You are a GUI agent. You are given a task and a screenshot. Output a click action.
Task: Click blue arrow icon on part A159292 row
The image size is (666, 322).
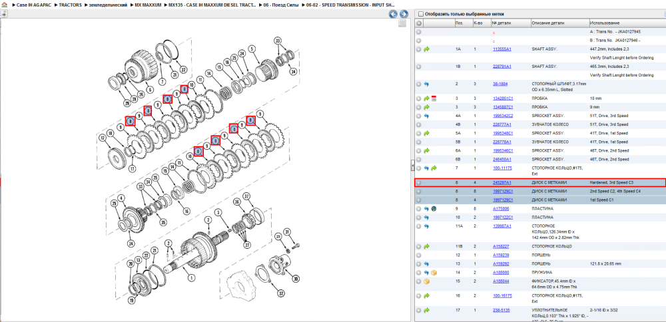427,263
